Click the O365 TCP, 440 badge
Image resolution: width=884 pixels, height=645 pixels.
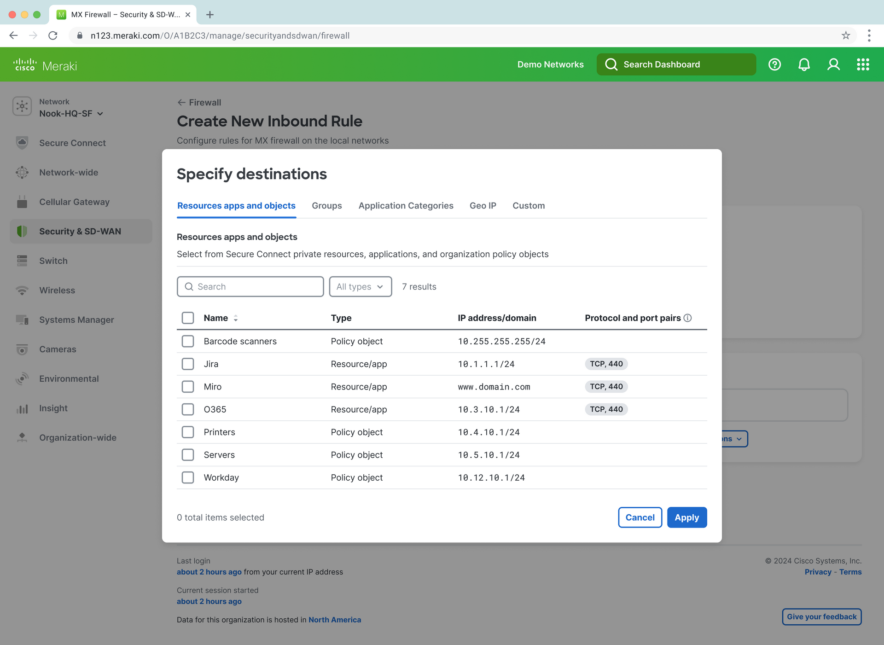point(606,409)
